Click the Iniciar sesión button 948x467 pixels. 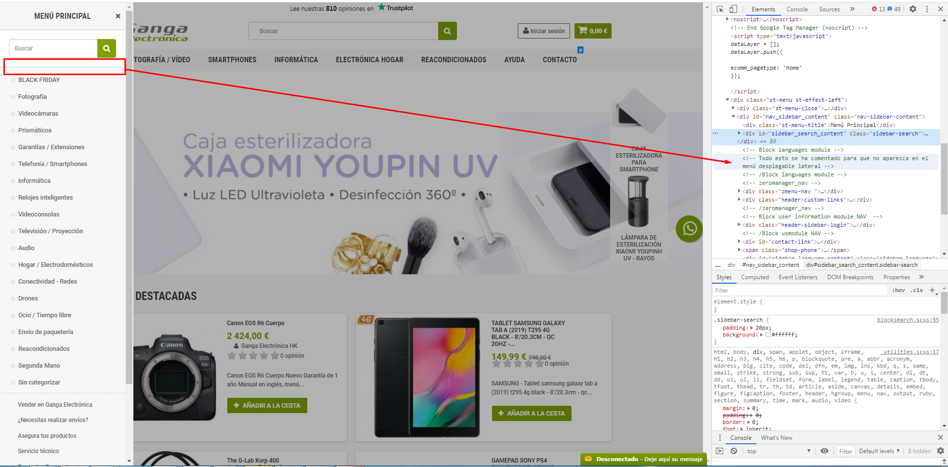pos(544,31)
